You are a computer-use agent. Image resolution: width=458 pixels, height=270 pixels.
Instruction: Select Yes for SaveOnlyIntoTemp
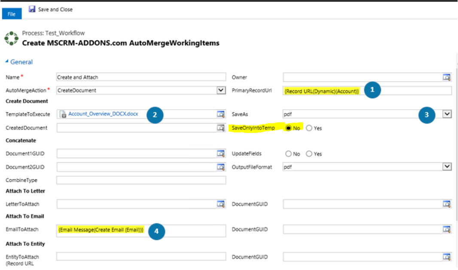[x=309, y=128]
